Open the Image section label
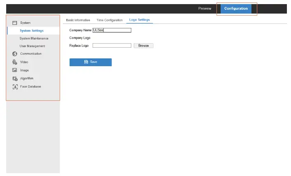Image resolution: width=291 pixels, height=176 pixels. [25, 70]
